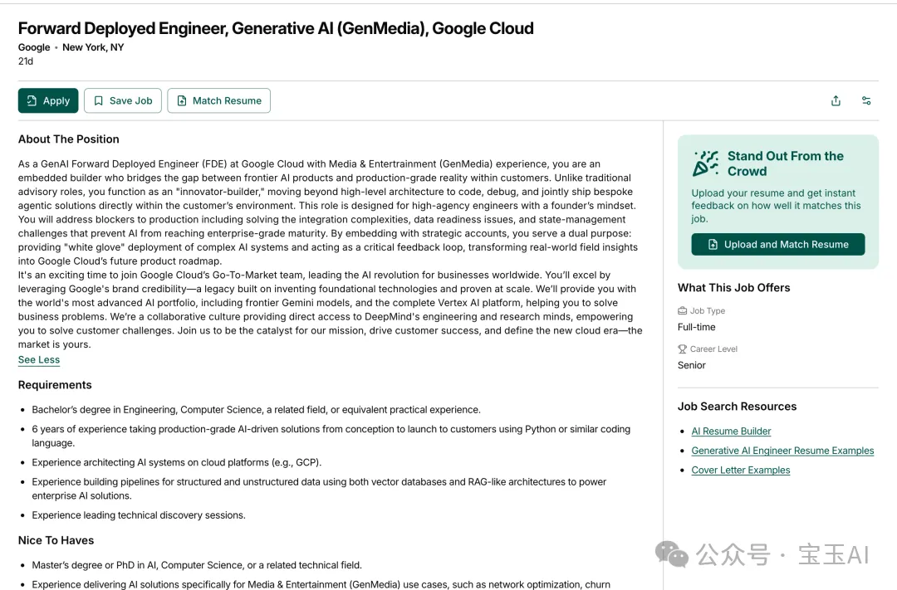897x590 pixels.
Task: Click the Job Search Resources heading
Action: [x=738, y=407]
